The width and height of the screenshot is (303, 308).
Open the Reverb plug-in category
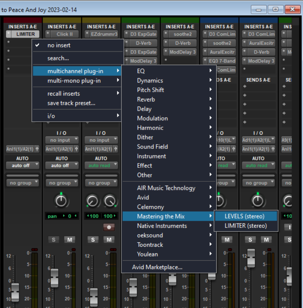pos(169,99)
